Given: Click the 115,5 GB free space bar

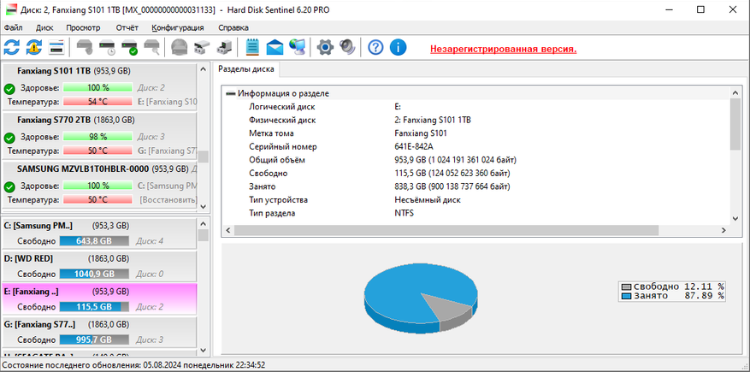Looking at the screenshot, I should (x=94, y=306).
